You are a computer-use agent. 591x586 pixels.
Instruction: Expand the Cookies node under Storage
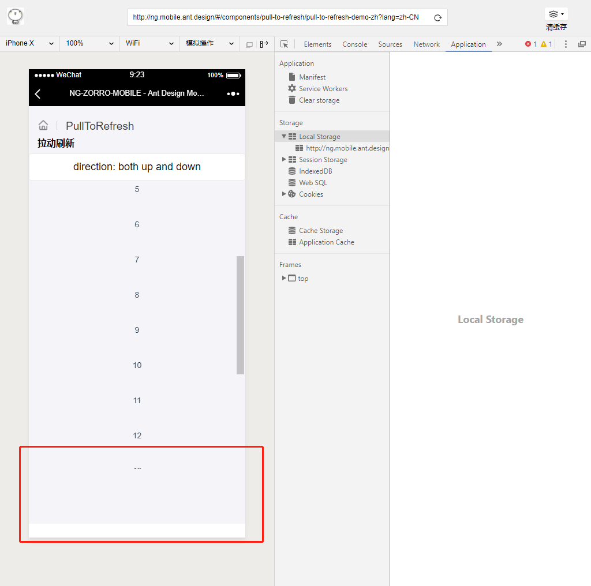283,194
